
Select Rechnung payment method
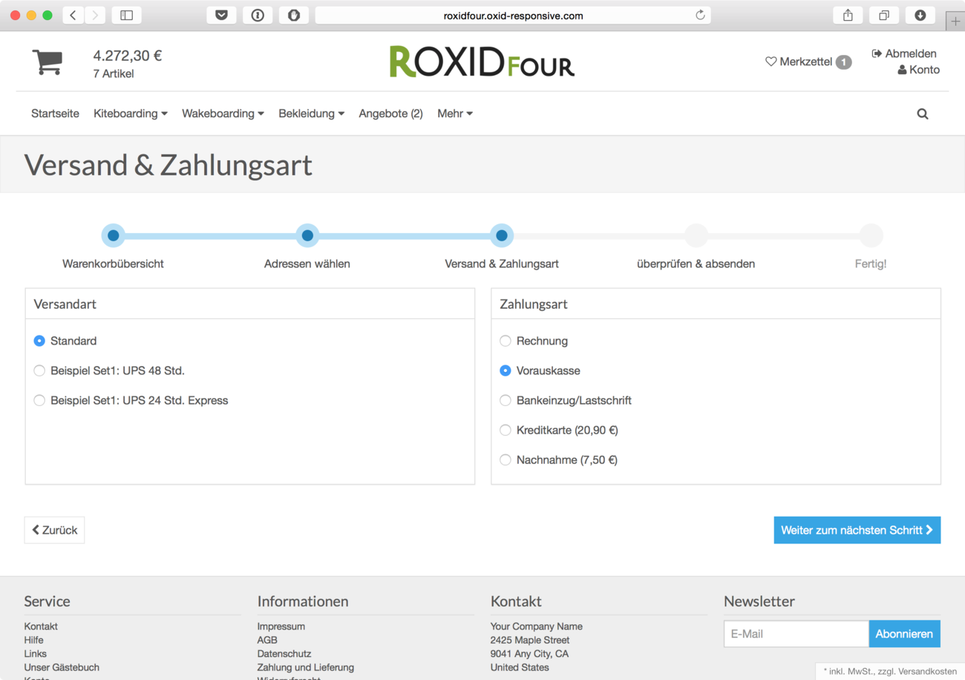tap(506, 341)
